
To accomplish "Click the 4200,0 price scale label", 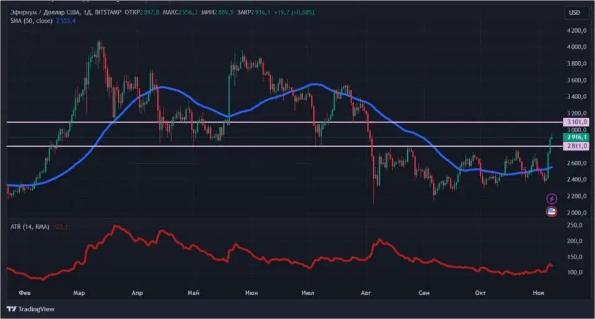I will (576, 30).
